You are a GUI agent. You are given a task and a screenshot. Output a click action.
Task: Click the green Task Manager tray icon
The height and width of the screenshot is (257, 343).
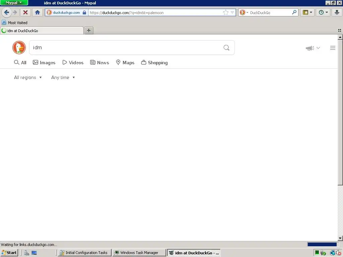[317, 253]
